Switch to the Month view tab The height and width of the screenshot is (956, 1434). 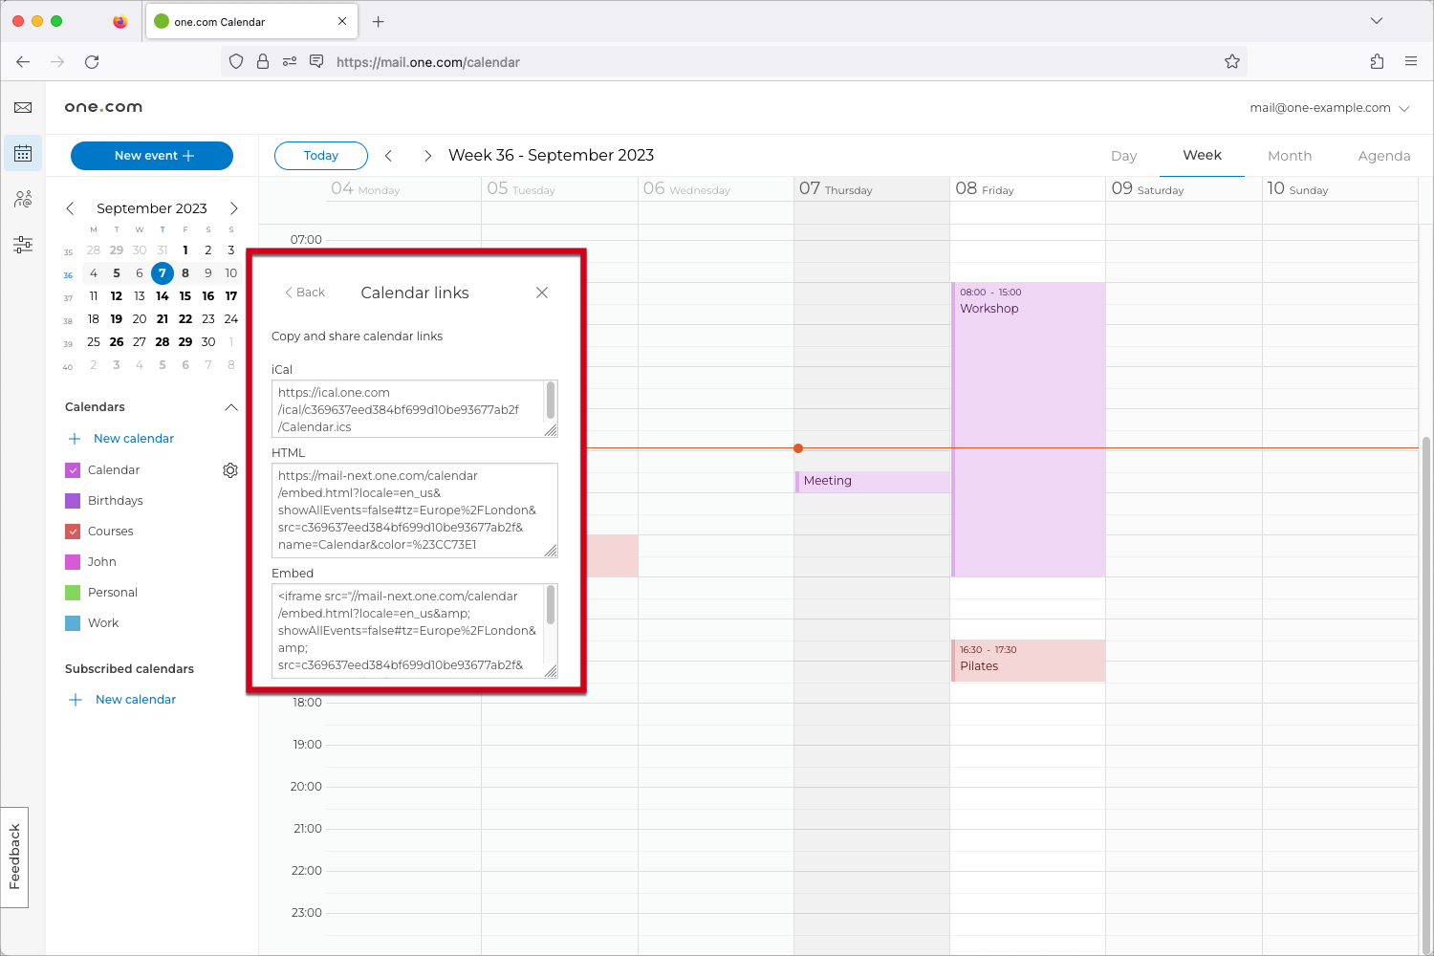1289,156
